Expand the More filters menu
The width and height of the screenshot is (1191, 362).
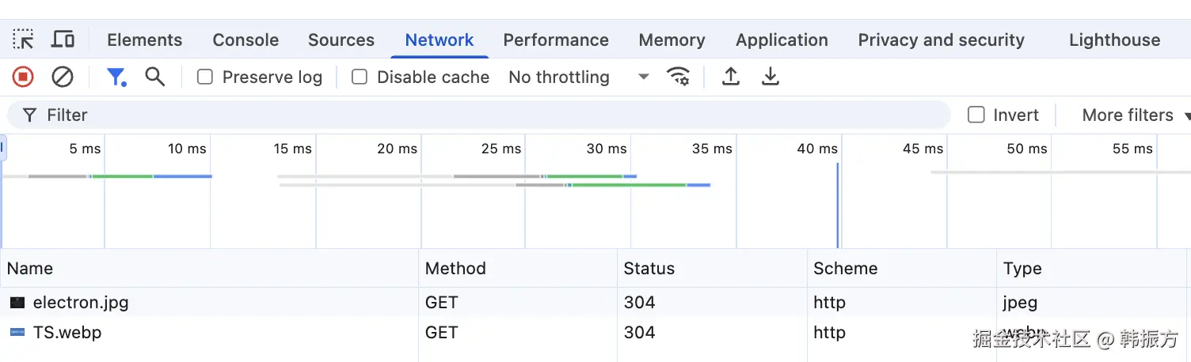click(x=1134, y=115)
